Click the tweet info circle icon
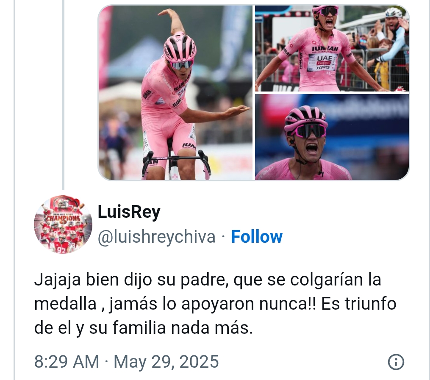 pos(396,362)
